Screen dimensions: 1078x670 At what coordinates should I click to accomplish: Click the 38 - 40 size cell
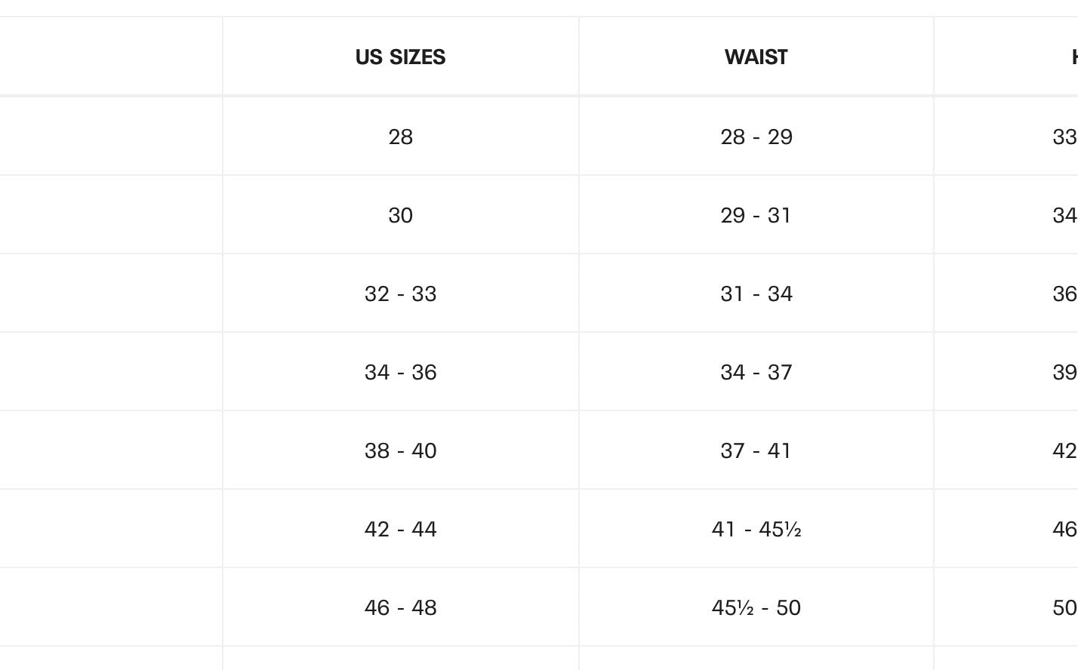400,450
